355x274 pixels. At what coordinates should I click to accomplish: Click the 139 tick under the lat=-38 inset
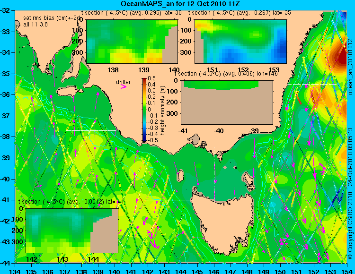coord(144,70)
